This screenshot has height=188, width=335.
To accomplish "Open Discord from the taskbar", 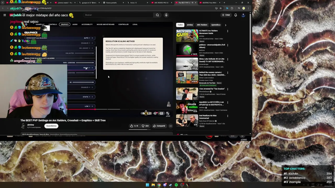I will 165,185.
